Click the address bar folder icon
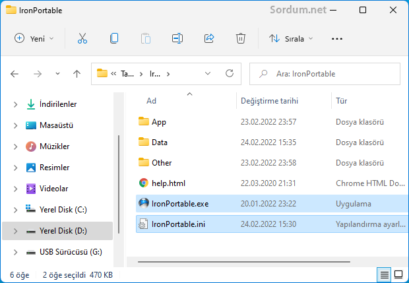 102,73
